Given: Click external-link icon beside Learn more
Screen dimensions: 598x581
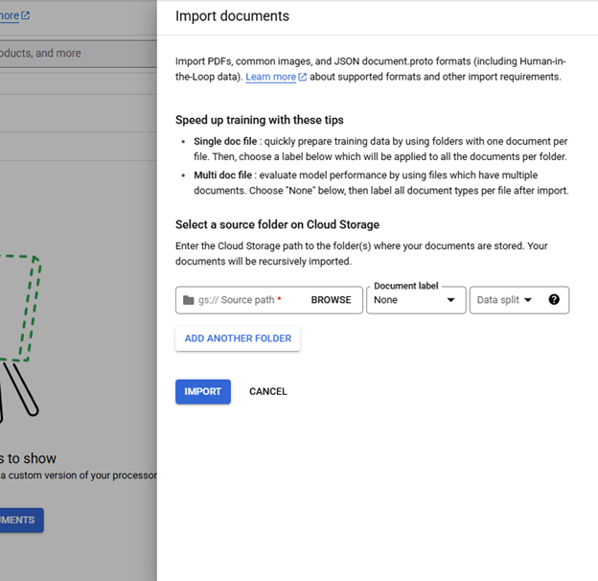Looking at the screenshot, I should click(x=303, y=77).
